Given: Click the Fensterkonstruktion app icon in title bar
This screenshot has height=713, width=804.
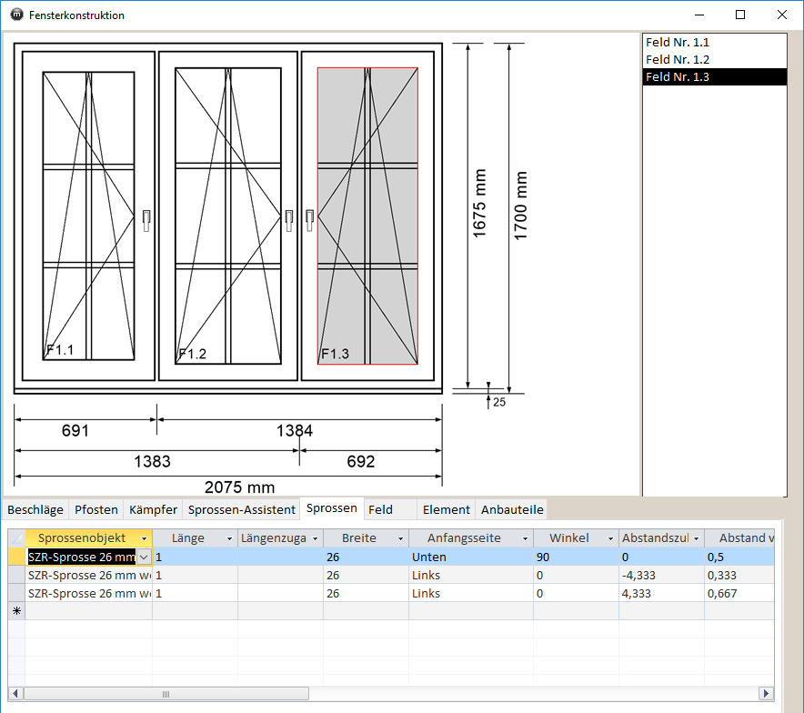Looking at the screenshot, I should [x=15, y=15].
